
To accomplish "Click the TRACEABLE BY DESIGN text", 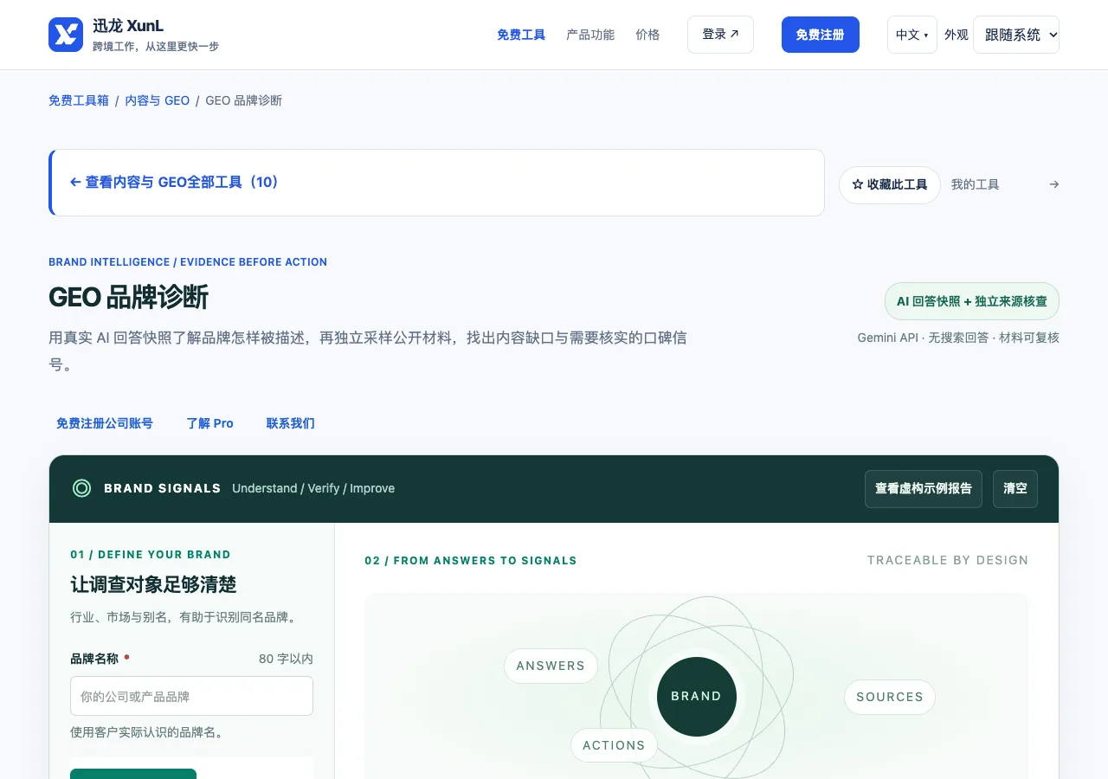I will (x=948, y=560).
